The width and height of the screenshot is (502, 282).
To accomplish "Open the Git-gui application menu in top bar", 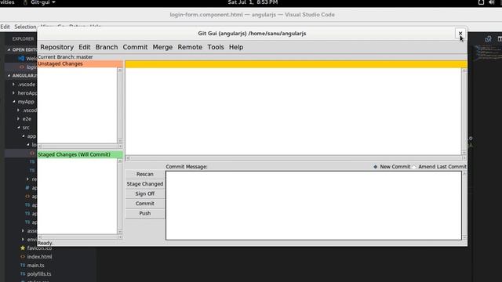I will (39, 2).
